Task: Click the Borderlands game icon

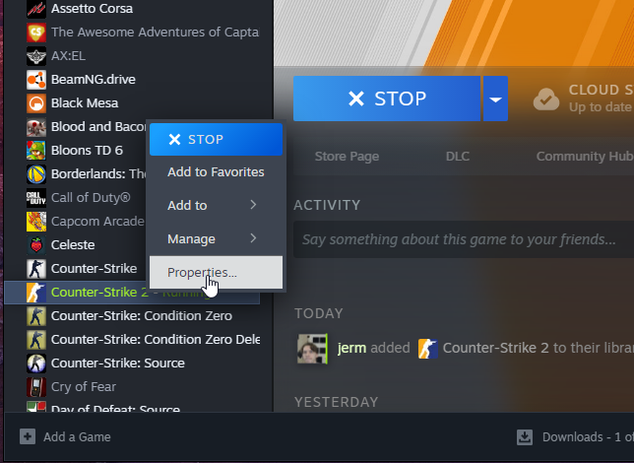Action: tap(36, 174)
